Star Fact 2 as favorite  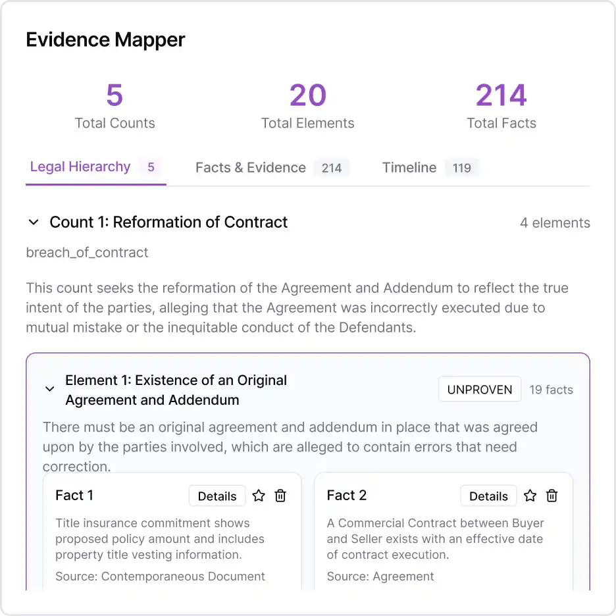530,496
